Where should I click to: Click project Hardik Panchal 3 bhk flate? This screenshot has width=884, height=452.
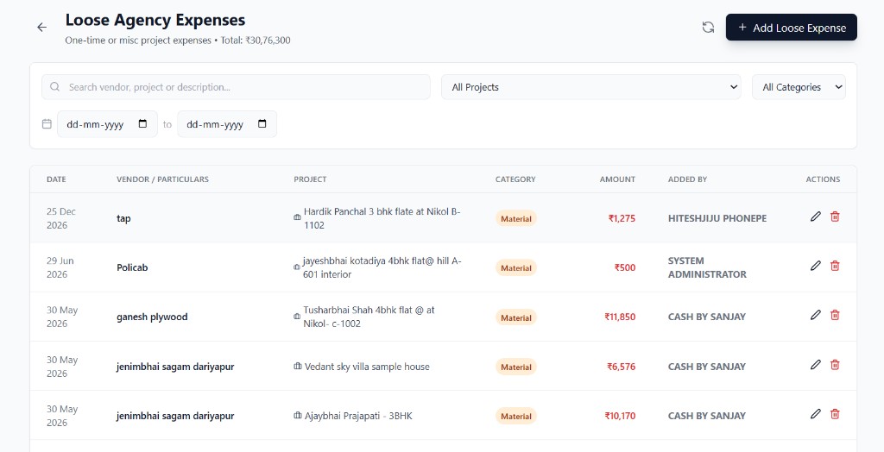pyautogui.click(x=382, y=218)
